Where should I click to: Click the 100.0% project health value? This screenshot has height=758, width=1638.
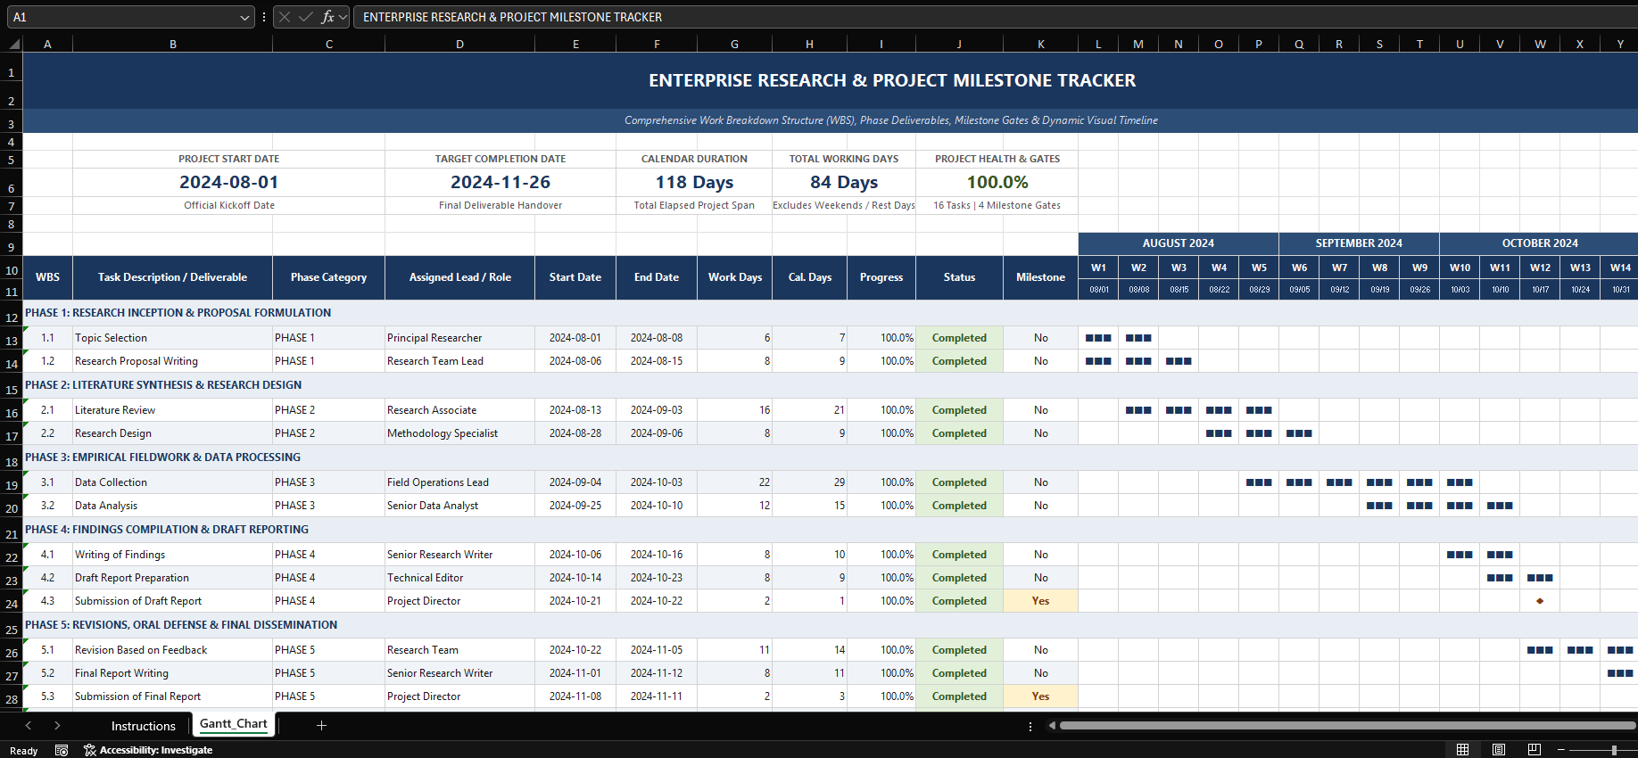(x=997, y=182)
